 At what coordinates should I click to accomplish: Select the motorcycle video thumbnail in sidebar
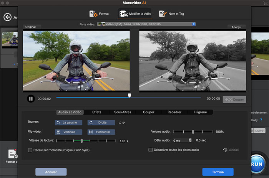(10, 39)
